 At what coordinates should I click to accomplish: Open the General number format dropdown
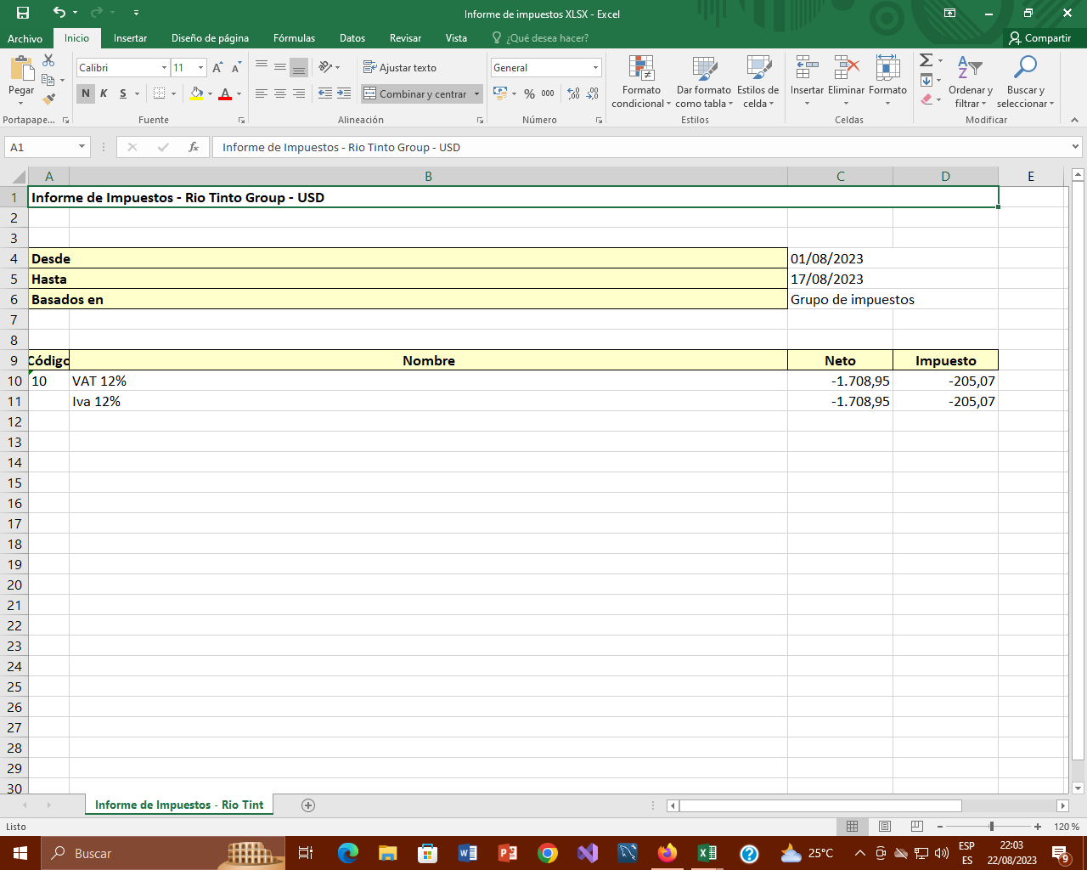click(x=595, y=68)
